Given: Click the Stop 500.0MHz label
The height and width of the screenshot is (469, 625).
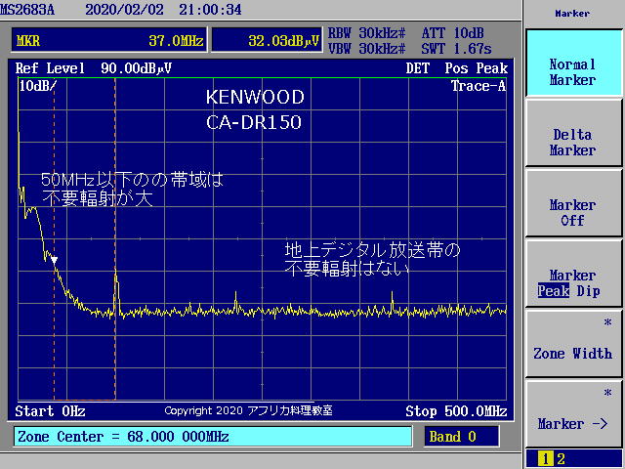Looking at the screenshot, I should pyautogui.click(x=456, y=410).
